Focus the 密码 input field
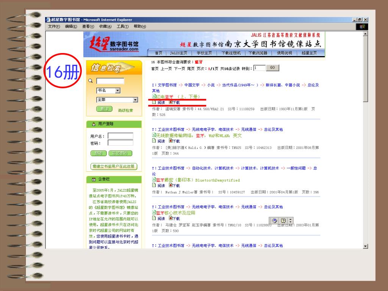Screen dimensions: 388x291 120,143
